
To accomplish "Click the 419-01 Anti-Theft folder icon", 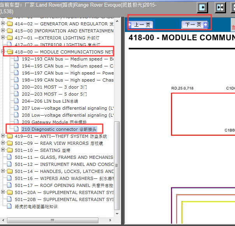I will [10, 136].
